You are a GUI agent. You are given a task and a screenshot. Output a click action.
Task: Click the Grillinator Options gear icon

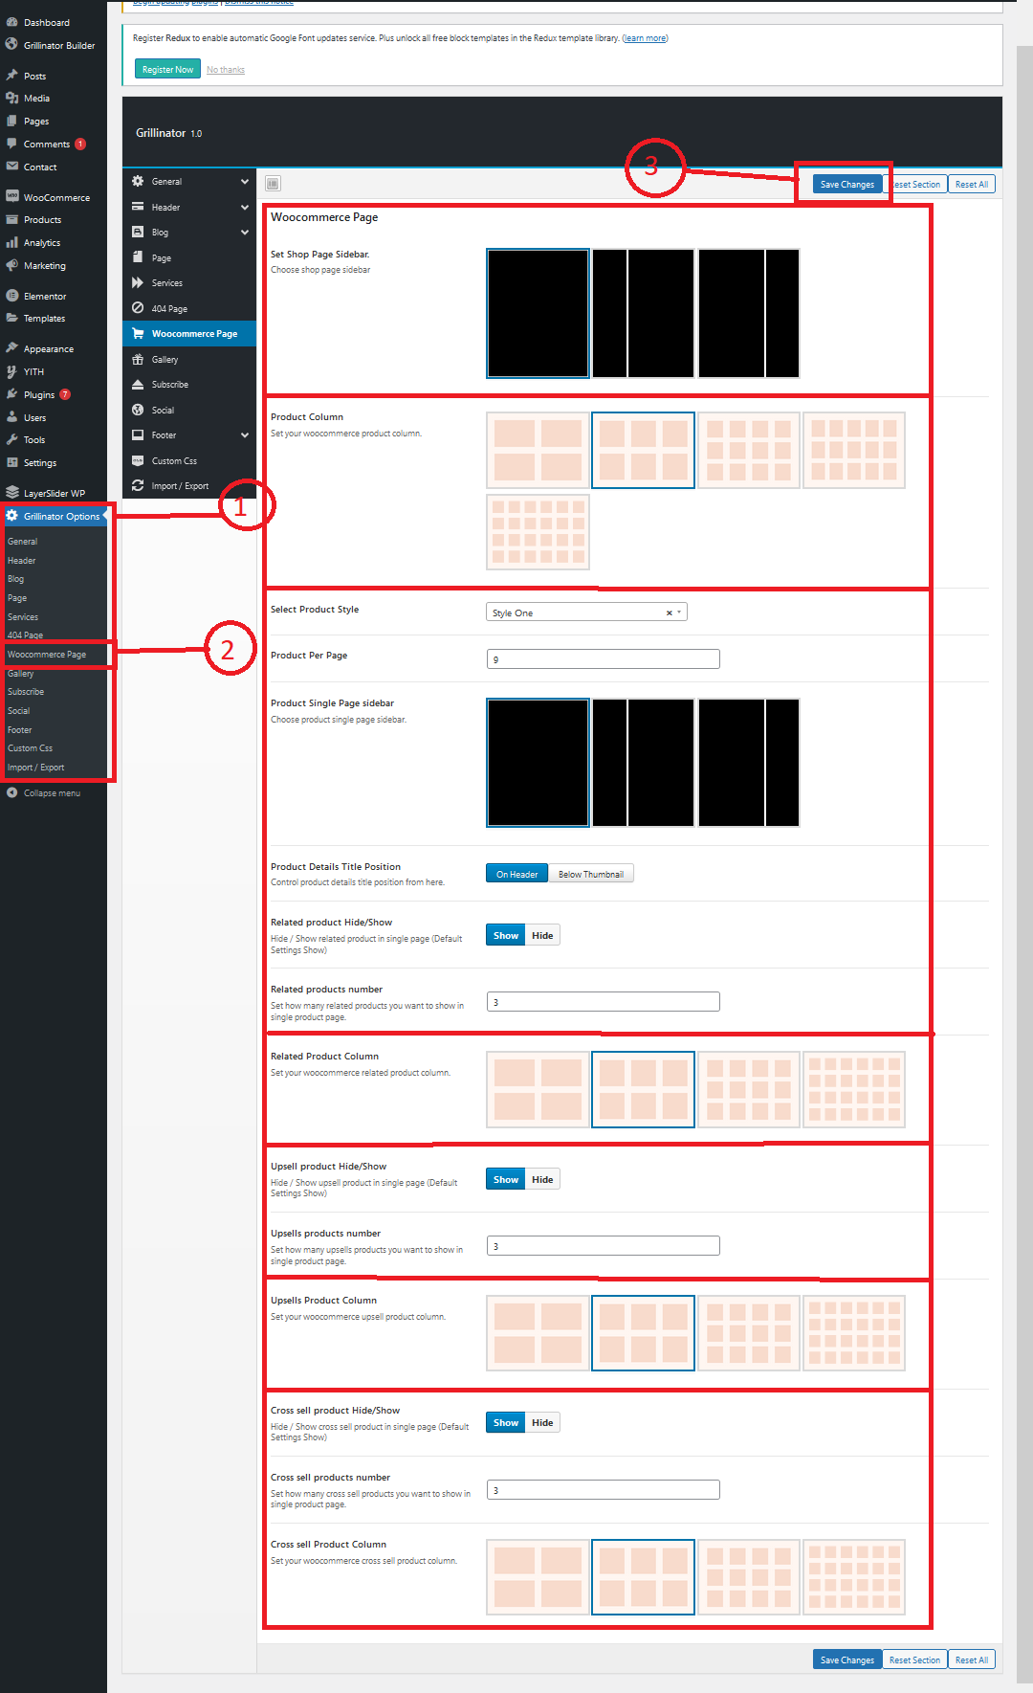11,516
